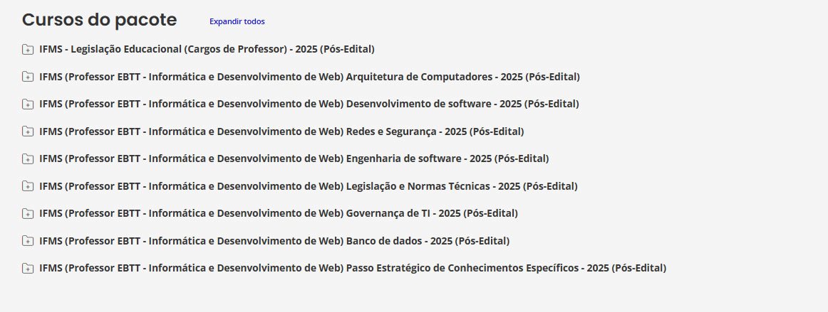
Task: Click folder icon beside Legislação e Normas Técnicas
Action: click(28, 186)
